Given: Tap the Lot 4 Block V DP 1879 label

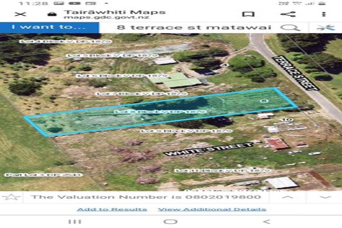Looking at the screenshot, I should [65, 41].
